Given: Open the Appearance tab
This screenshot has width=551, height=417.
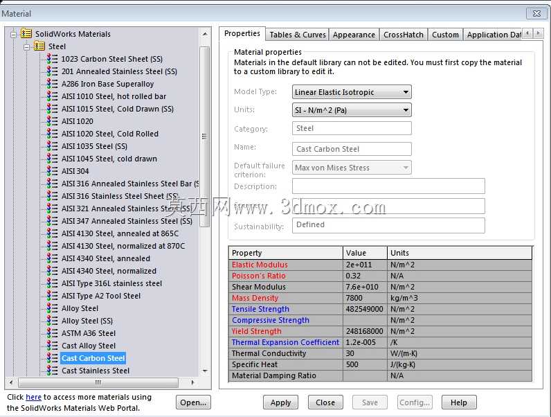Looking at the screenshot, I should tap(354, 35).
